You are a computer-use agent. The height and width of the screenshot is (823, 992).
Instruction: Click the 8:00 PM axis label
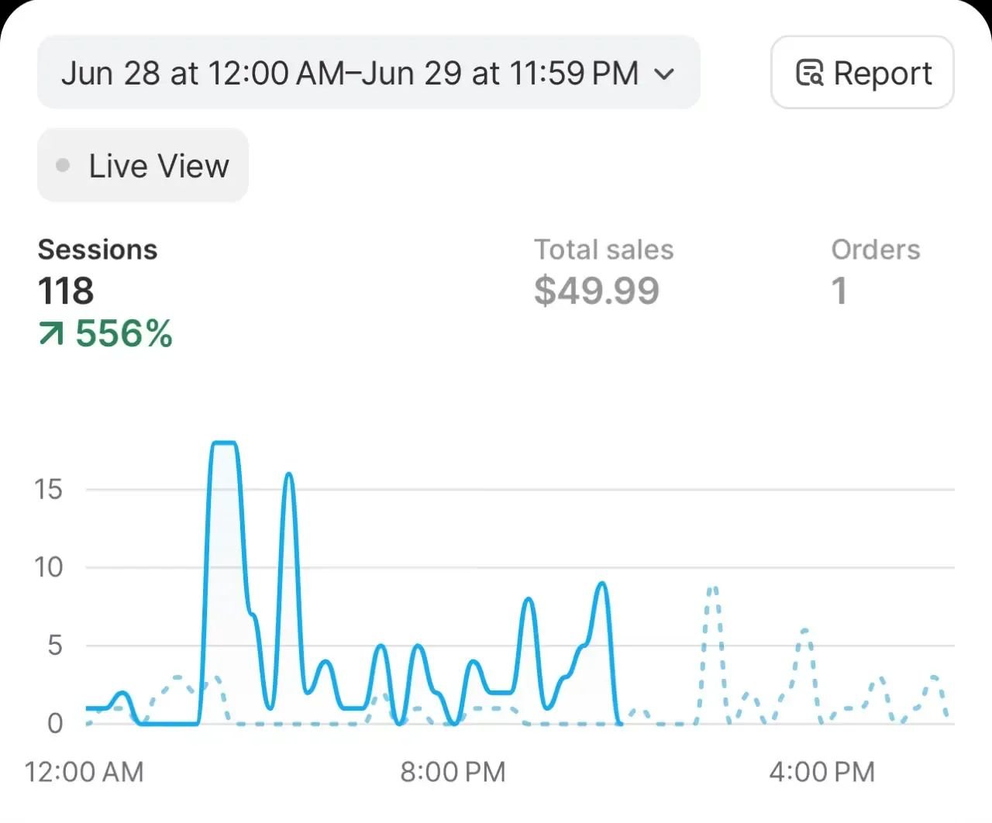(x=453, y=772)
